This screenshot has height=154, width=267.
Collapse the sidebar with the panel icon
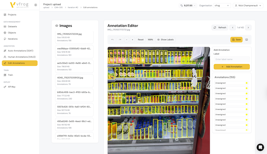click(x=36, y=5)
